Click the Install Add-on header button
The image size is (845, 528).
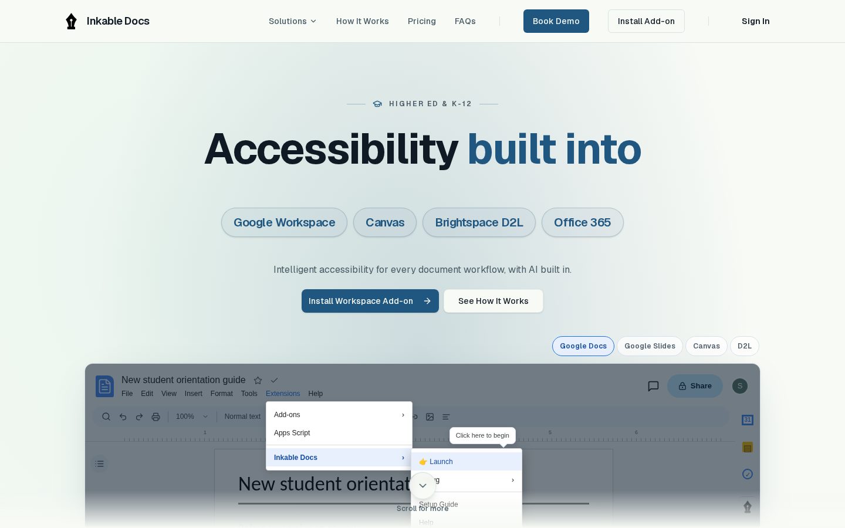pyautogui.click(x=646, y=21)
